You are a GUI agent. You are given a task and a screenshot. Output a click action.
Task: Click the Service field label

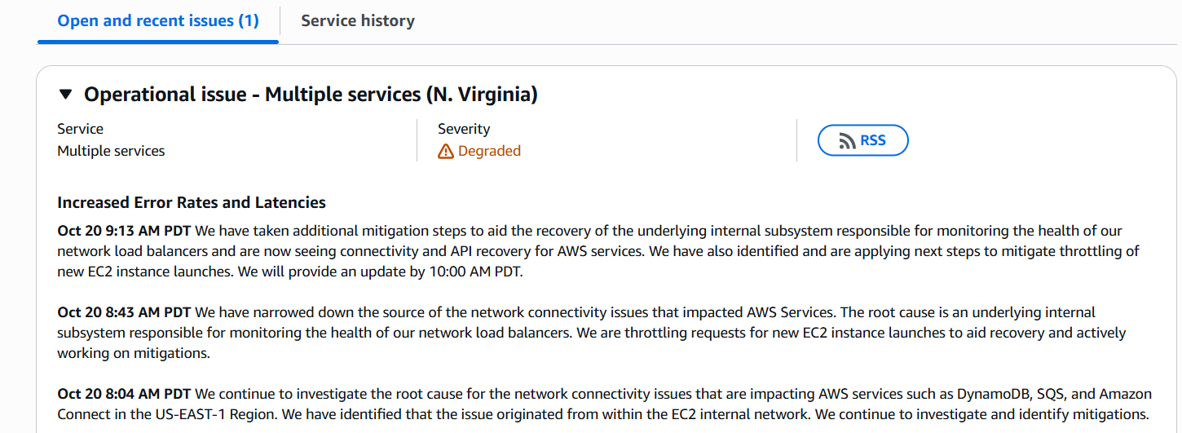coord(80,129)
